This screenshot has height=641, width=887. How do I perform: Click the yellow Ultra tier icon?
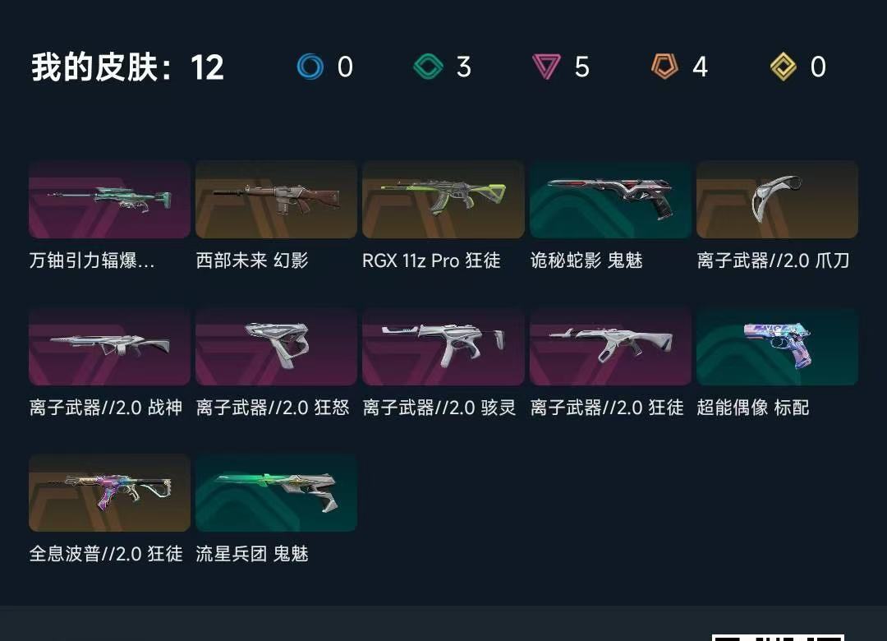pos(784,67)
